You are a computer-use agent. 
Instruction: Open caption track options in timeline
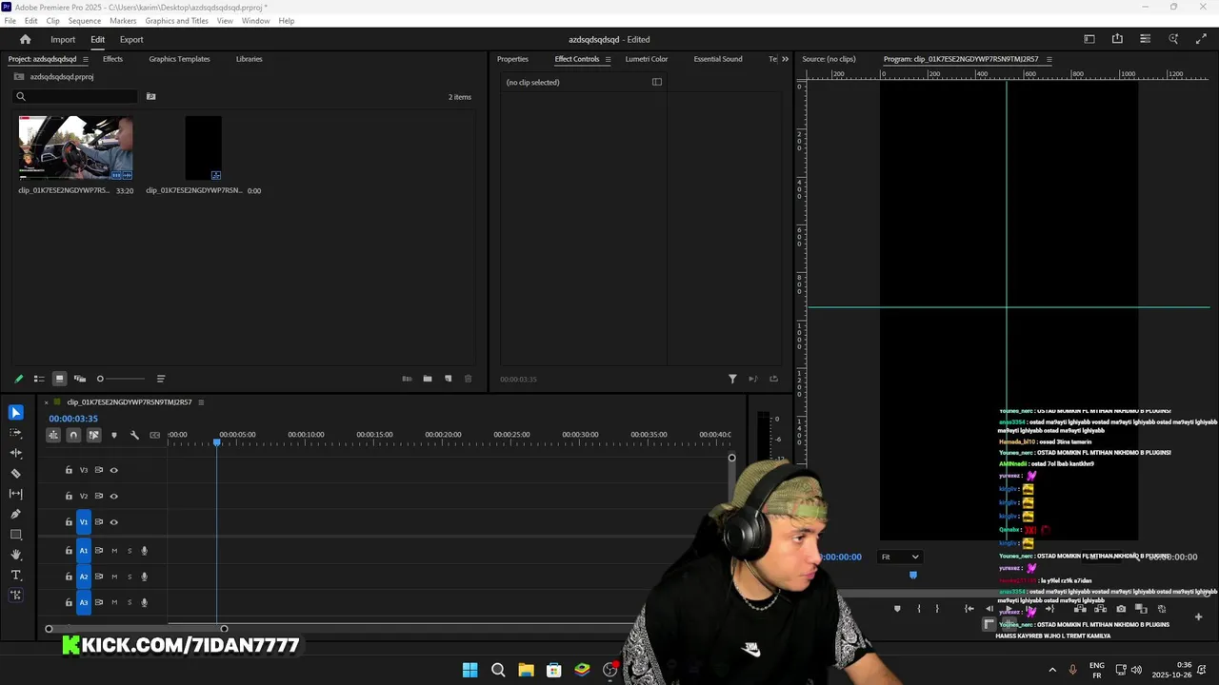[154, 435]
